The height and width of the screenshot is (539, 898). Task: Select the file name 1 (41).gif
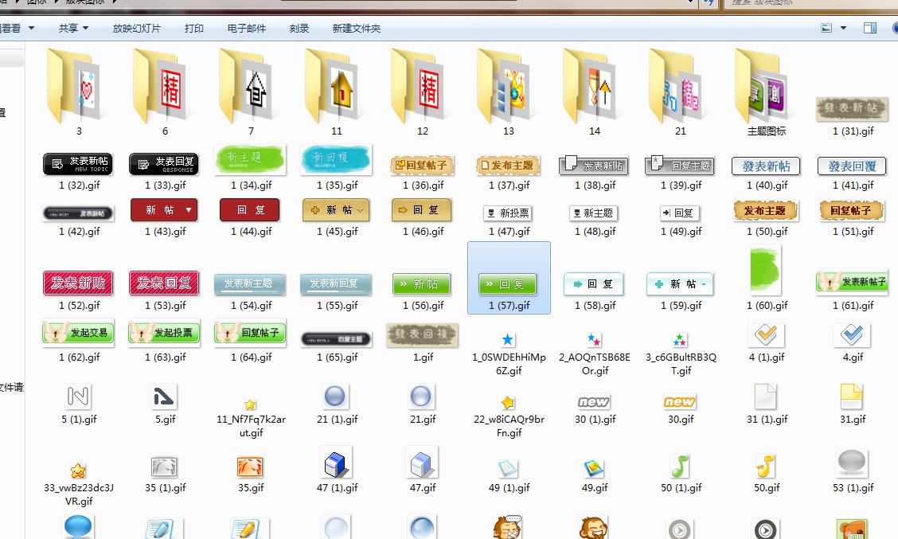coord(853,186)
